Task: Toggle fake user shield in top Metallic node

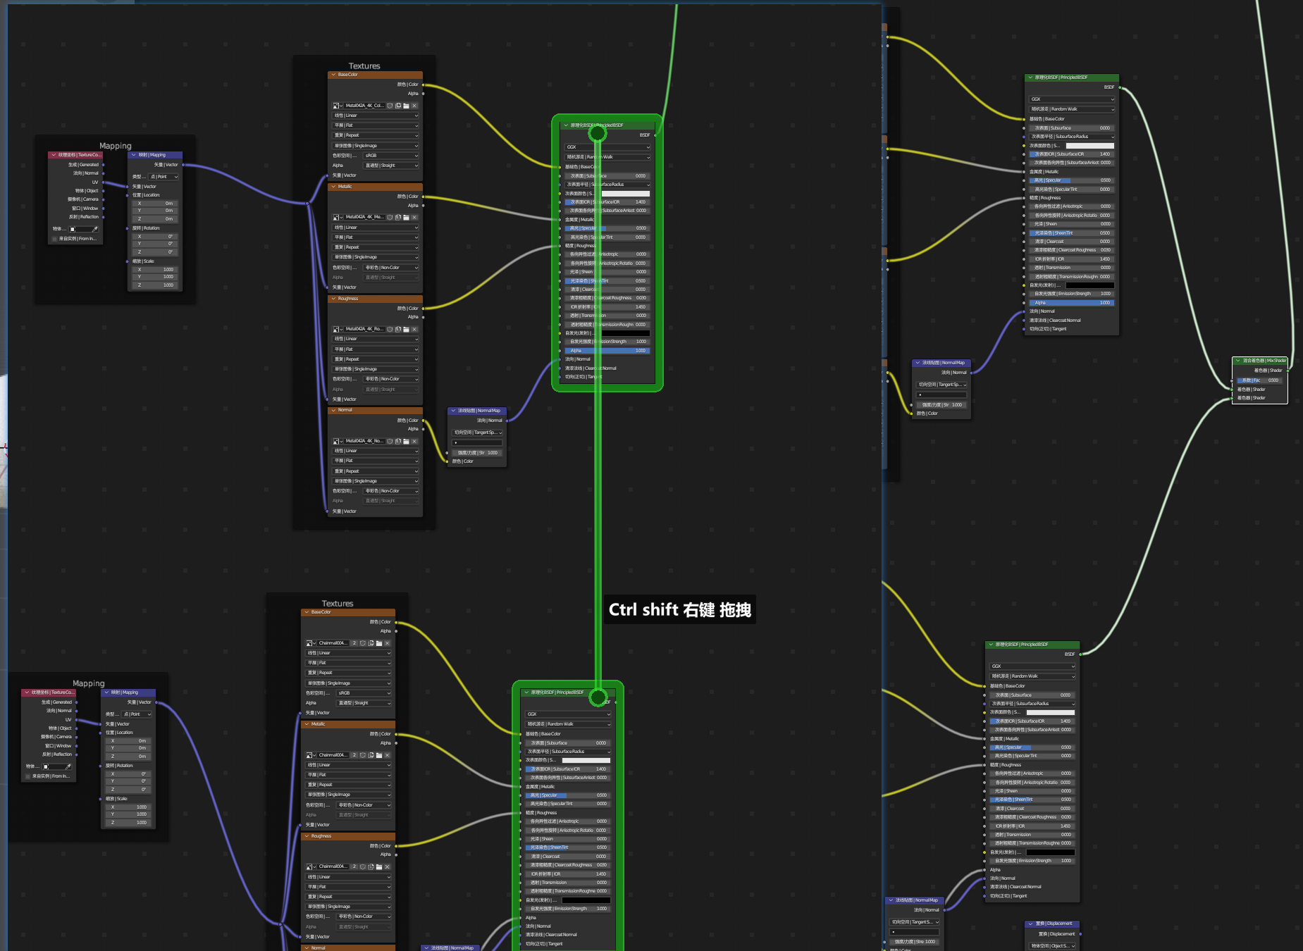Action: 390,217
